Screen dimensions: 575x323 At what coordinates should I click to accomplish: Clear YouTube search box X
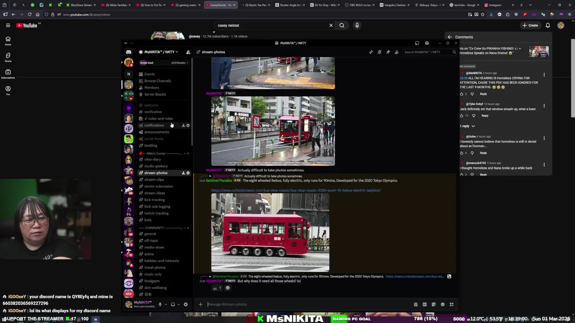(x=331, y=26)
